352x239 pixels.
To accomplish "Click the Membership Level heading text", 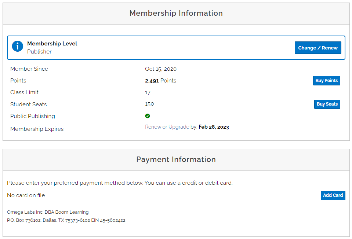I will pyautogui.click(x=52, y=43).
